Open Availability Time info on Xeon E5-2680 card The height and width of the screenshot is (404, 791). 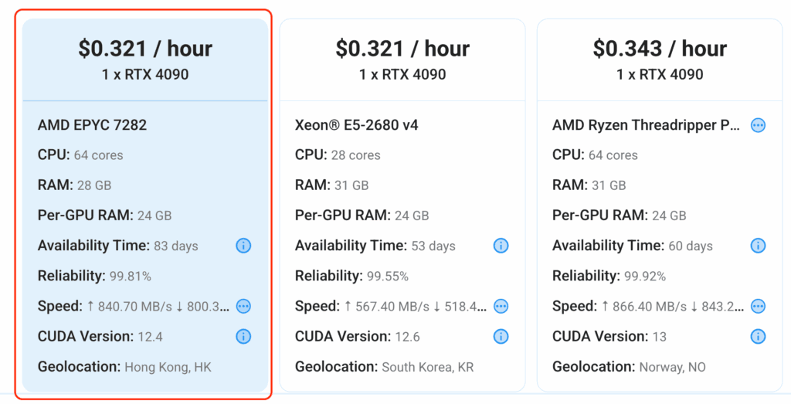point(501,246)
